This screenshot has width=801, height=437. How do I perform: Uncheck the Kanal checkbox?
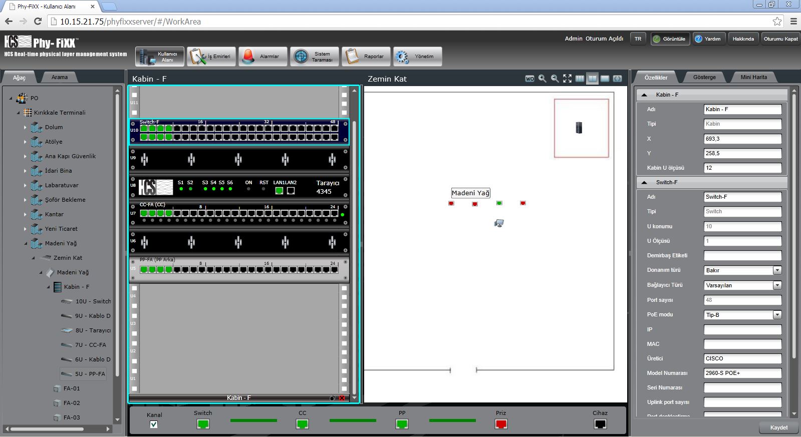coord(154,424)
